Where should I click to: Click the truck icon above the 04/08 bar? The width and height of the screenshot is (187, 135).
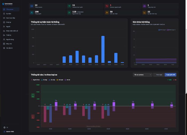pos(114,101)
